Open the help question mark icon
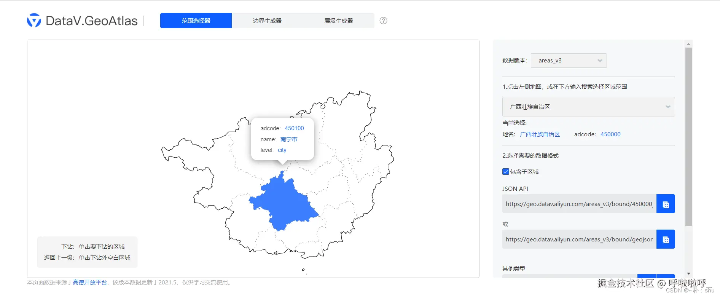 pos(383,21)
